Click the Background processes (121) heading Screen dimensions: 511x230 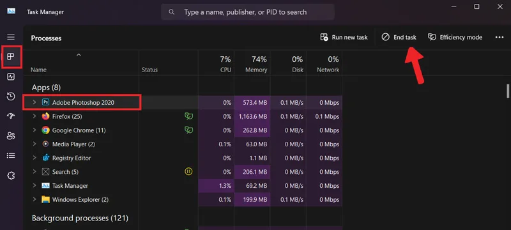pyautogui.click(x=80, y=218)
